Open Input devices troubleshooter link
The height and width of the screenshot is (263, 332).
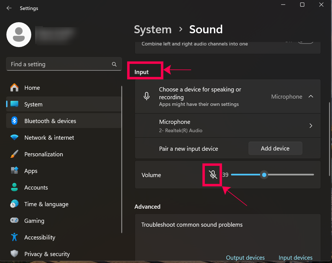click(x=295, y=257)
